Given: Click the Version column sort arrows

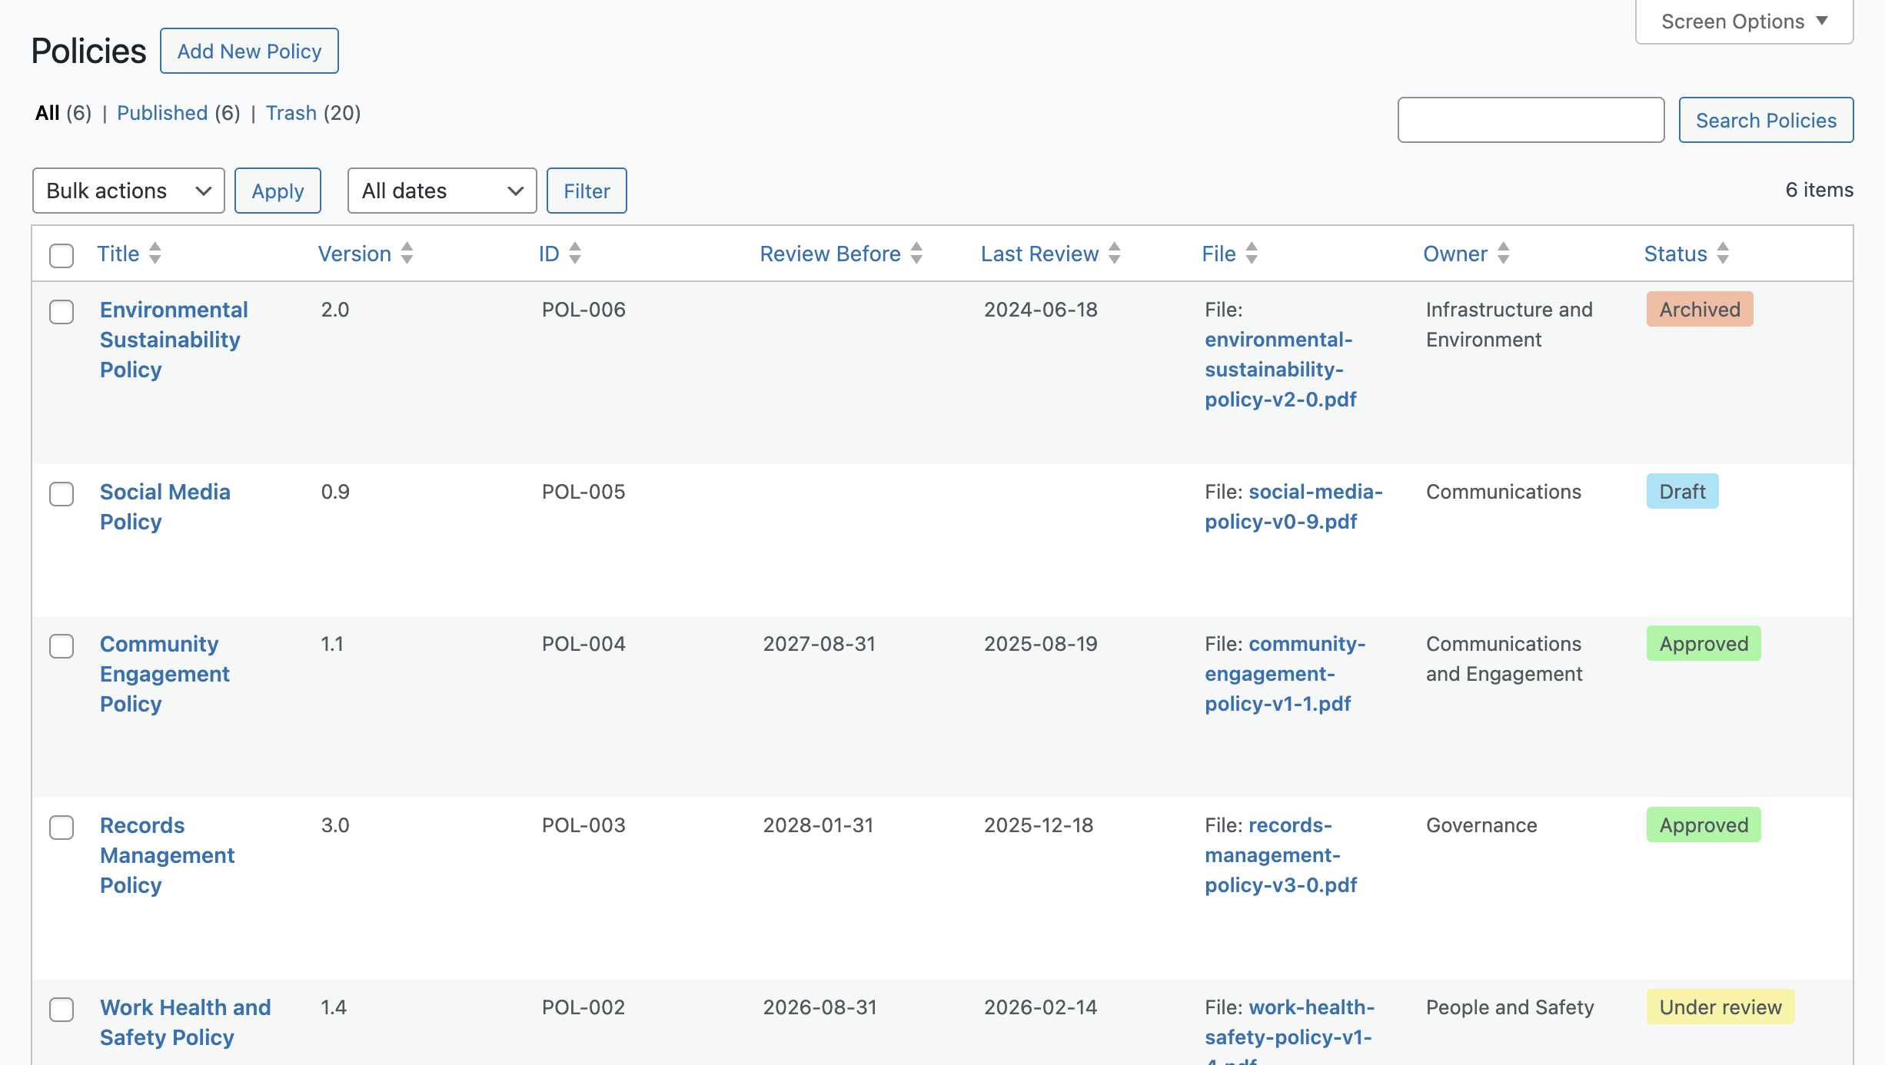Looking at the screenshot, I should 407,254.
